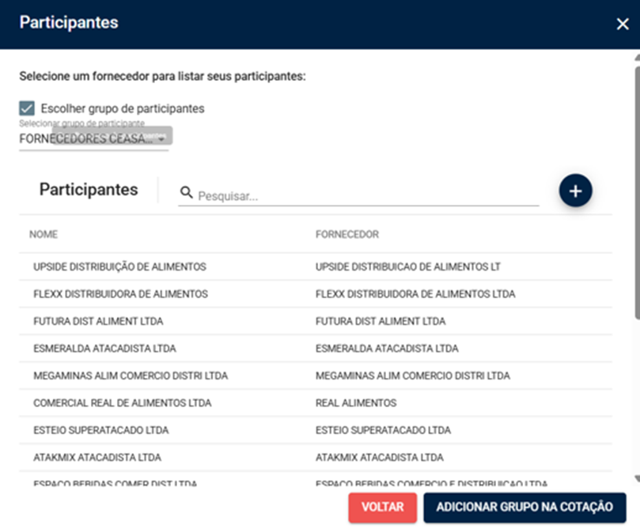Select COMERCIAL REAL DE ALIMENTOS LTDA row
The width and height of the screenshot is (640, 529).
[315, 403]
